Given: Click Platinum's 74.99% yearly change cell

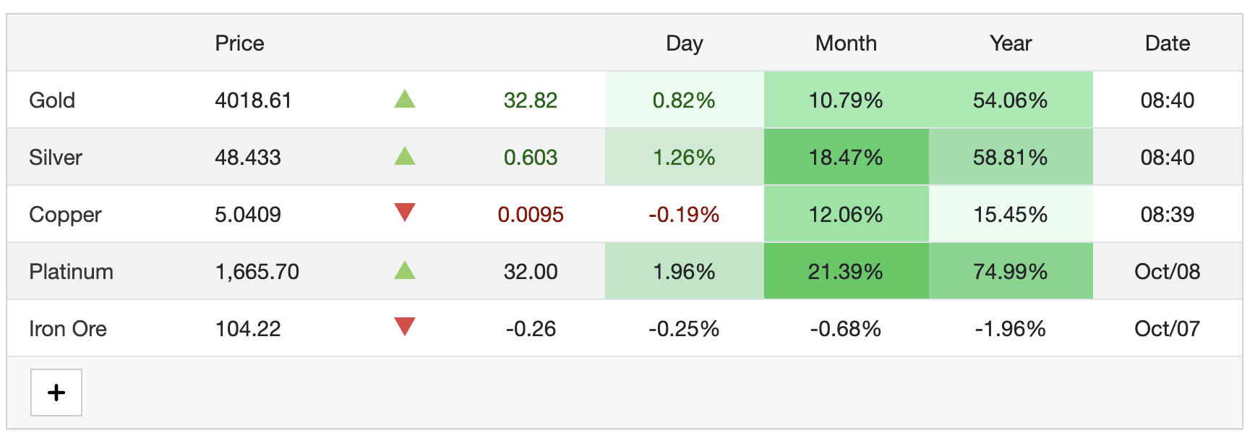Looking at the screenshot, I should coord(1010,272).
